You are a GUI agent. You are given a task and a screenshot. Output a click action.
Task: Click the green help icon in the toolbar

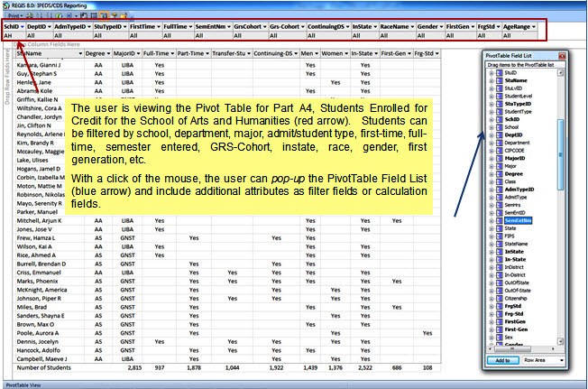[59, 15]
